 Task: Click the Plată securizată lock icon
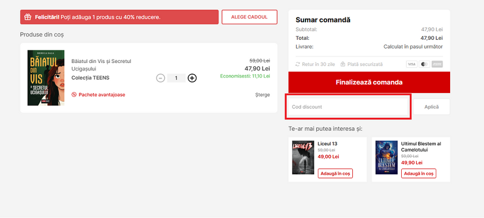point(343,64)
